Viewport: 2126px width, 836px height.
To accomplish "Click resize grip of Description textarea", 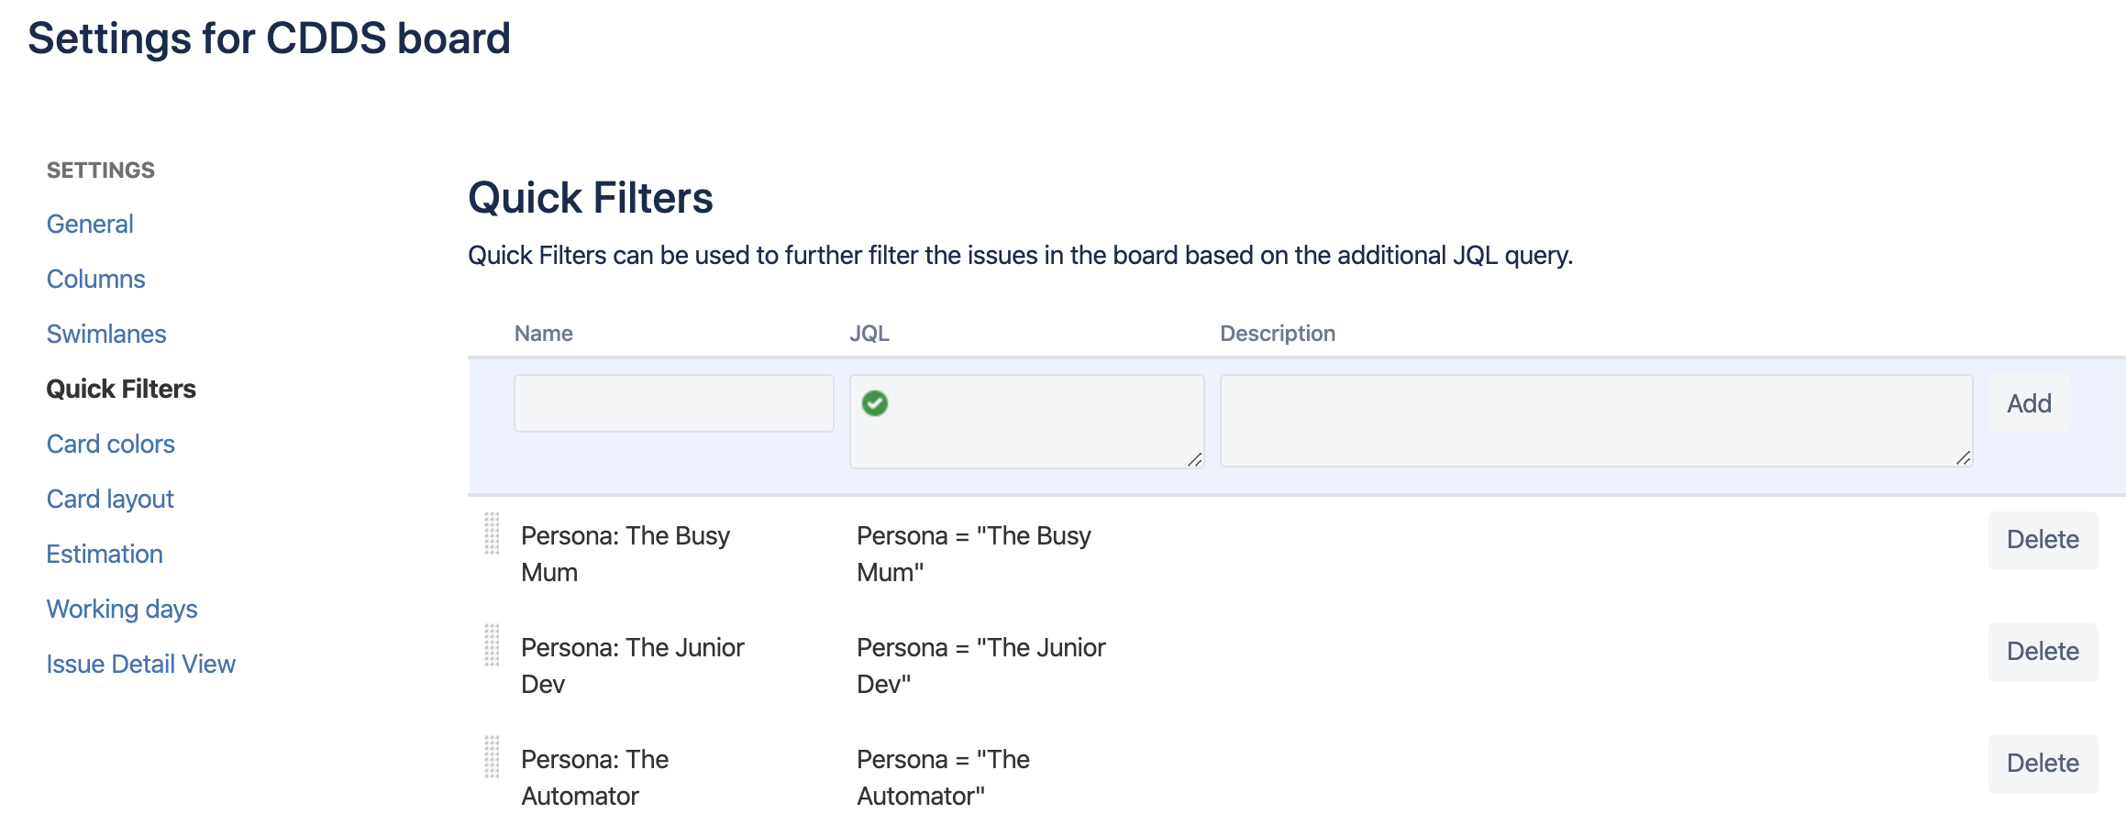I will point(1963,457).
